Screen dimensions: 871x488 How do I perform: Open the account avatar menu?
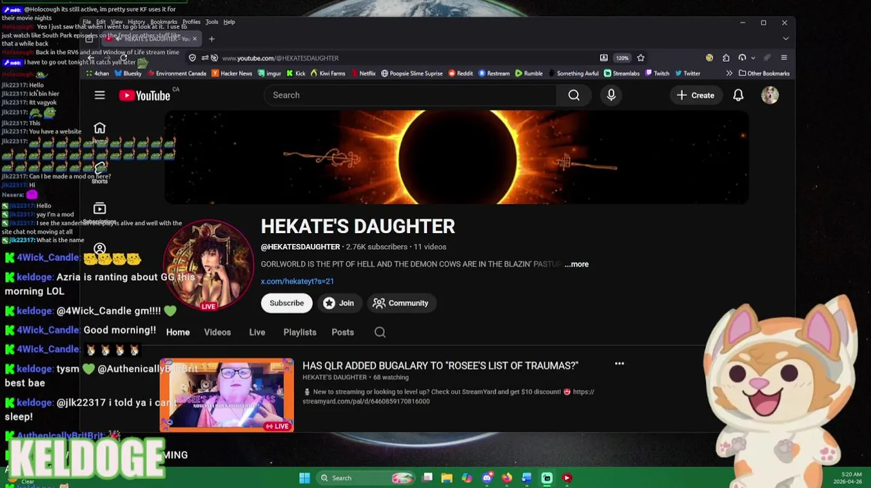770,96
